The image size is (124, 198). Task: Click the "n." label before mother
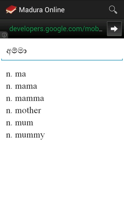coord(9,111)
